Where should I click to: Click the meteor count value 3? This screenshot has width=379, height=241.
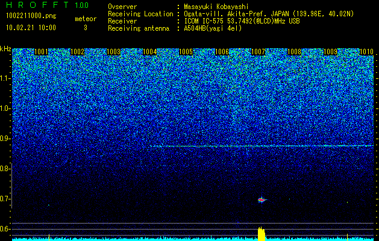(86, 28)
